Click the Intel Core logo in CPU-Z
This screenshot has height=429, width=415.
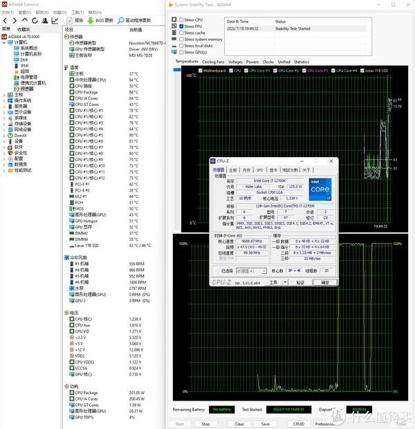point(320,190)
